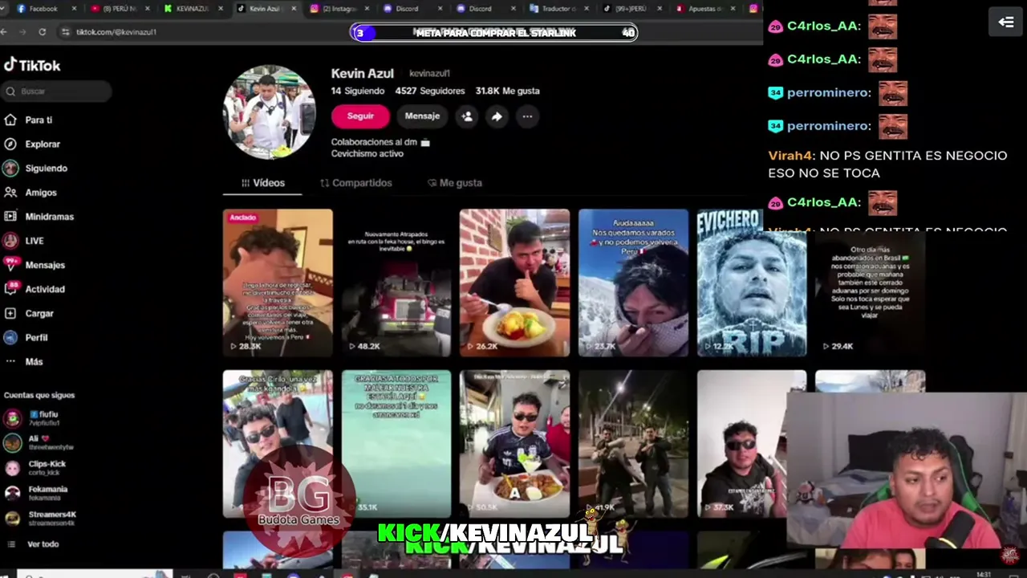
Task: Click the kevinazul1 username beside the name
Action: [429, 74]
